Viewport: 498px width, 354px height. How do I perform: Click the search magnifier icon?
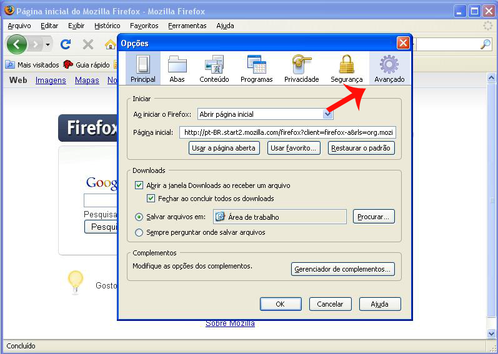(x=486, y=45)
